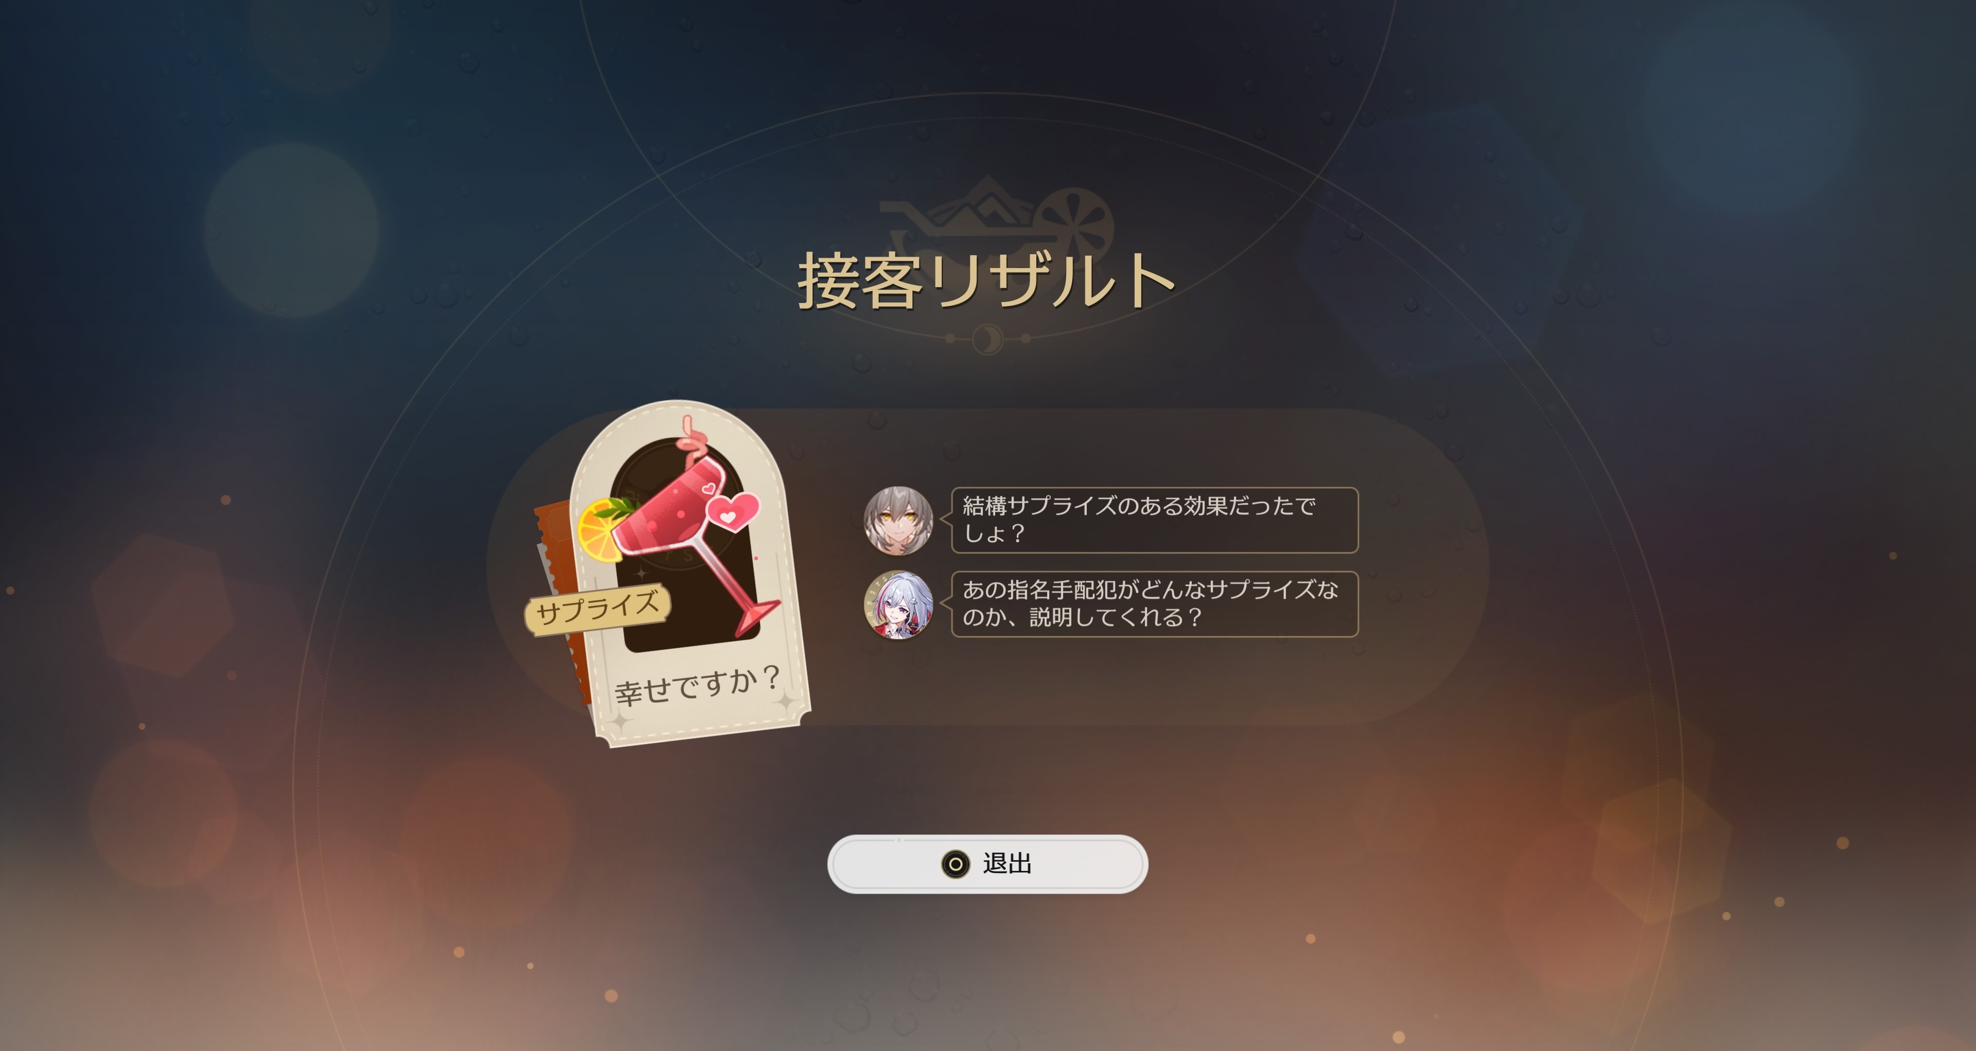Open the あの指名手配犯が speech bubble
This screenshot has width=1976, height=1051.
1154,604
